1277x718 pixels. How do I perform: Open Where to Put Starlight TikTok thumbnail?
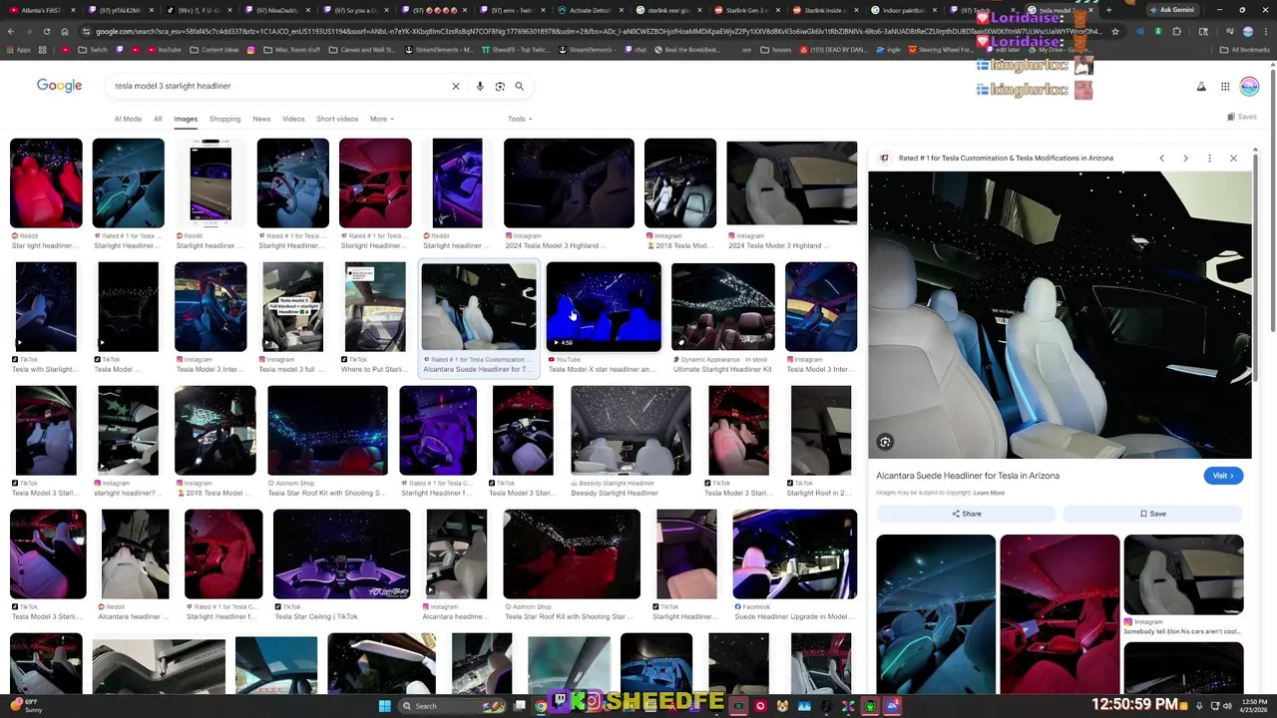coord(375,307)
